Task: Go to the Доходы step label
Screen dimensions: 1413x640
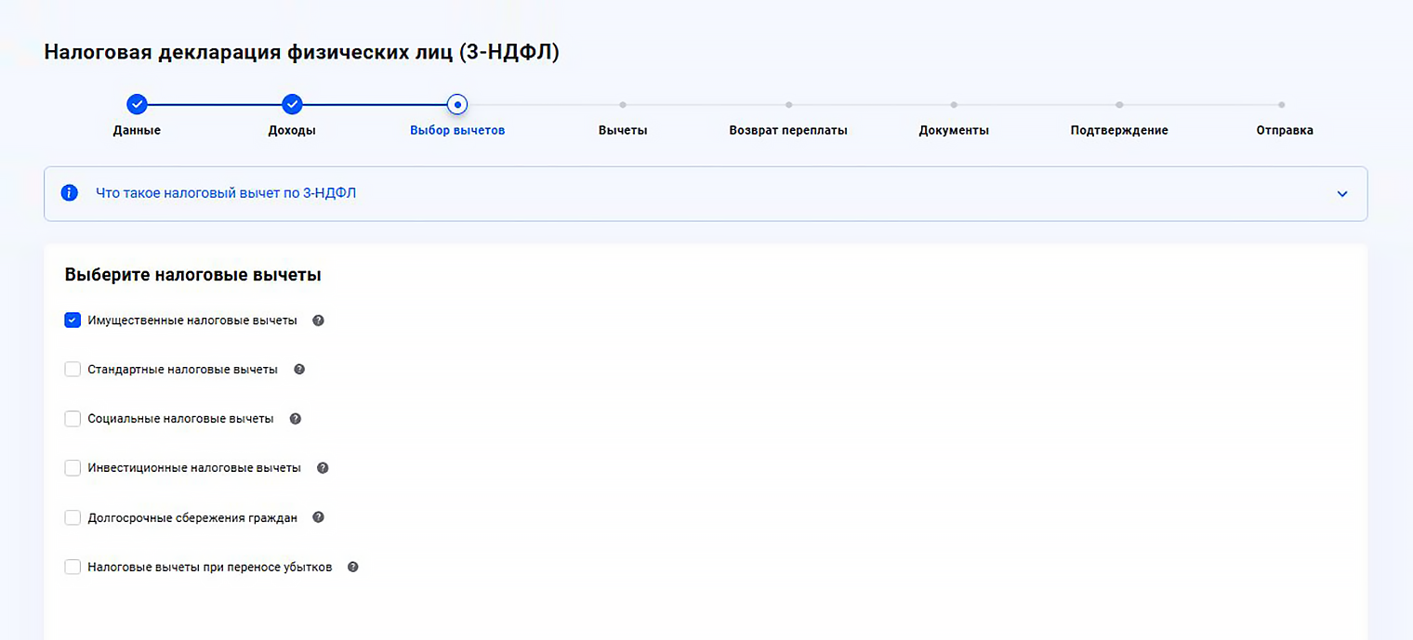Action: pos(292,130)
